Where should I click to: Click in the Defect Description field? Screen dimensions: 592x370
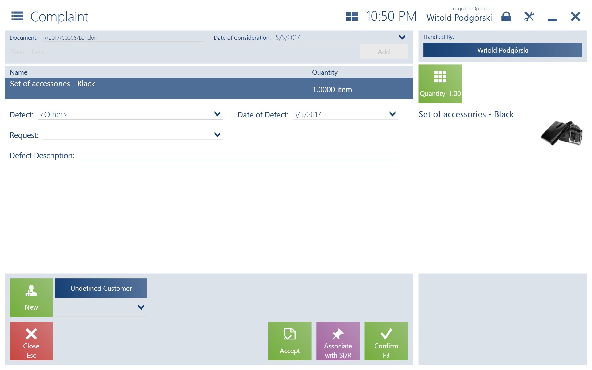click(238, 155)
